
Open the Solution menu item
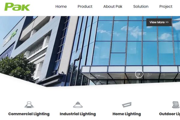tap(141, 6)
